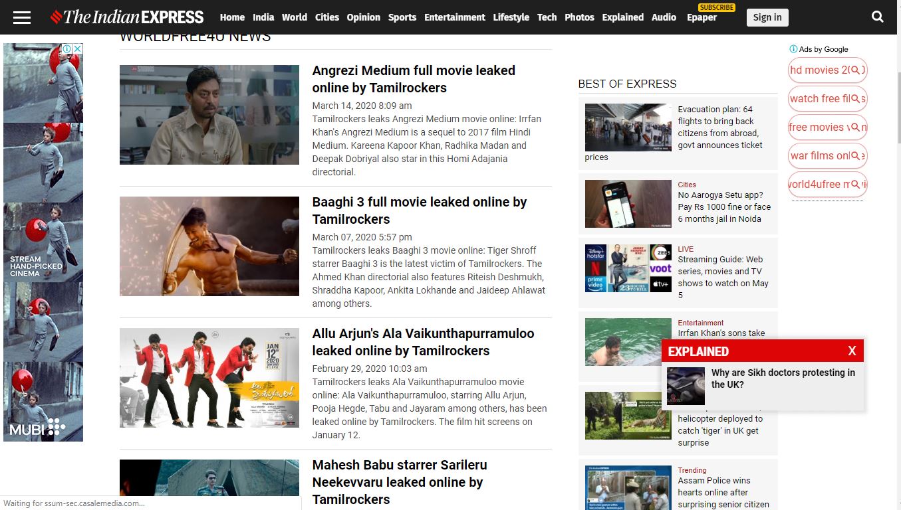Click search icon in 'free movies' ad pill
The height and width of the screenshot is (510, 901).
[856, 127]
